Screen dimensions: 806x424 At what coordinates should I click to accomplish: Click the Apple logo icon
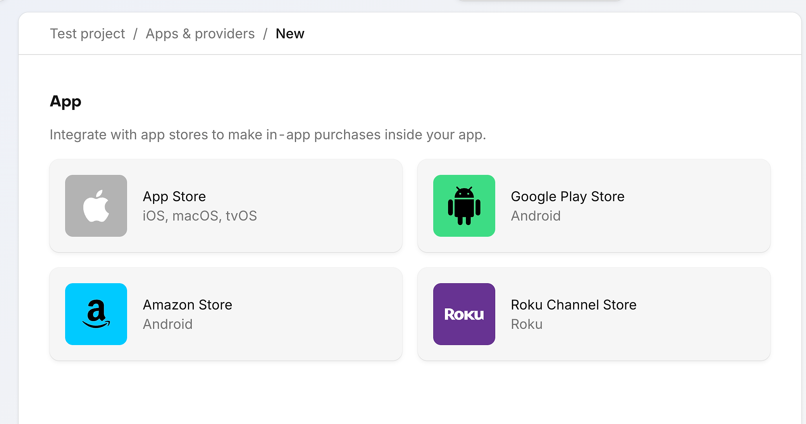pos(96,206)
